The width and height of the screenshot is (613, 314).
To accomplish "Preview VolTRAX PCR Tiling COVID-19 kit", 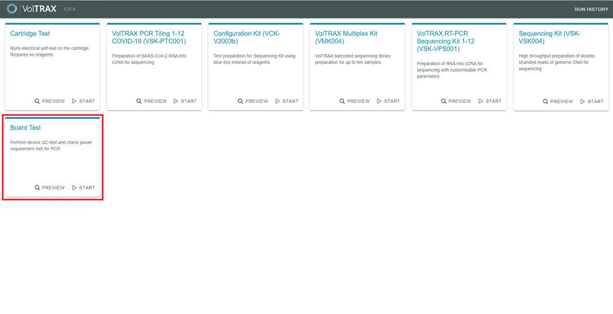I will click(x=151, y=101).
